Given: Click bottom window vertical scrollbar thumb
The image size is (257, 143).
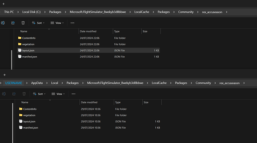Looking at the screenshot, I should [x=13, y=123].
